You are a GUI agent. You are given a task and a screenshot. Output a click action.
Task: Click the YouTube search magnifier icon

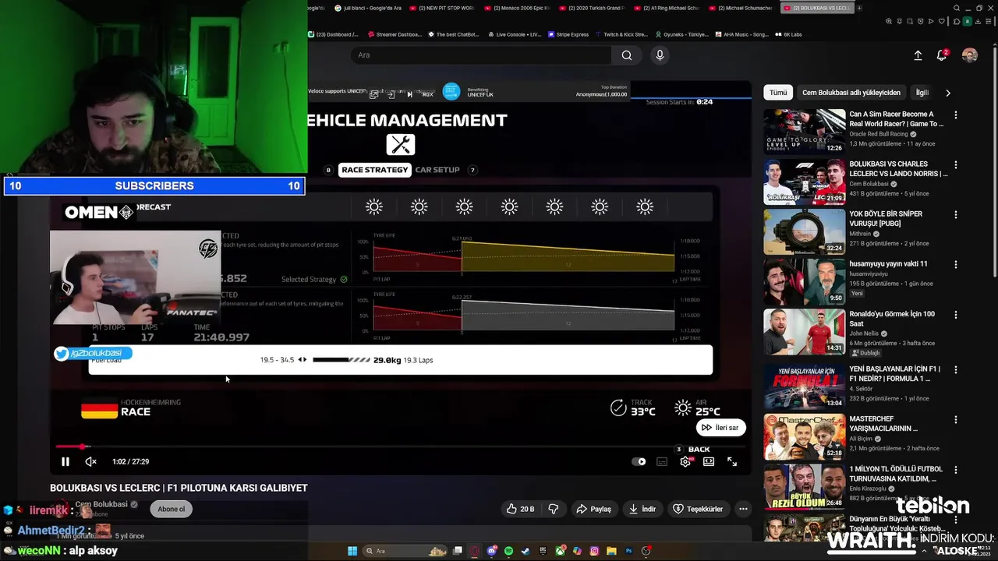(627, 55)
